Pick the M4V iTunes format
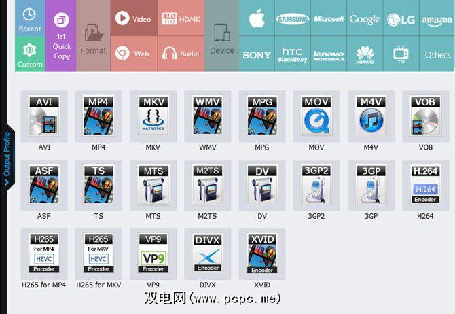Viewport: 455px width, 314px height. tap(371, 116)
